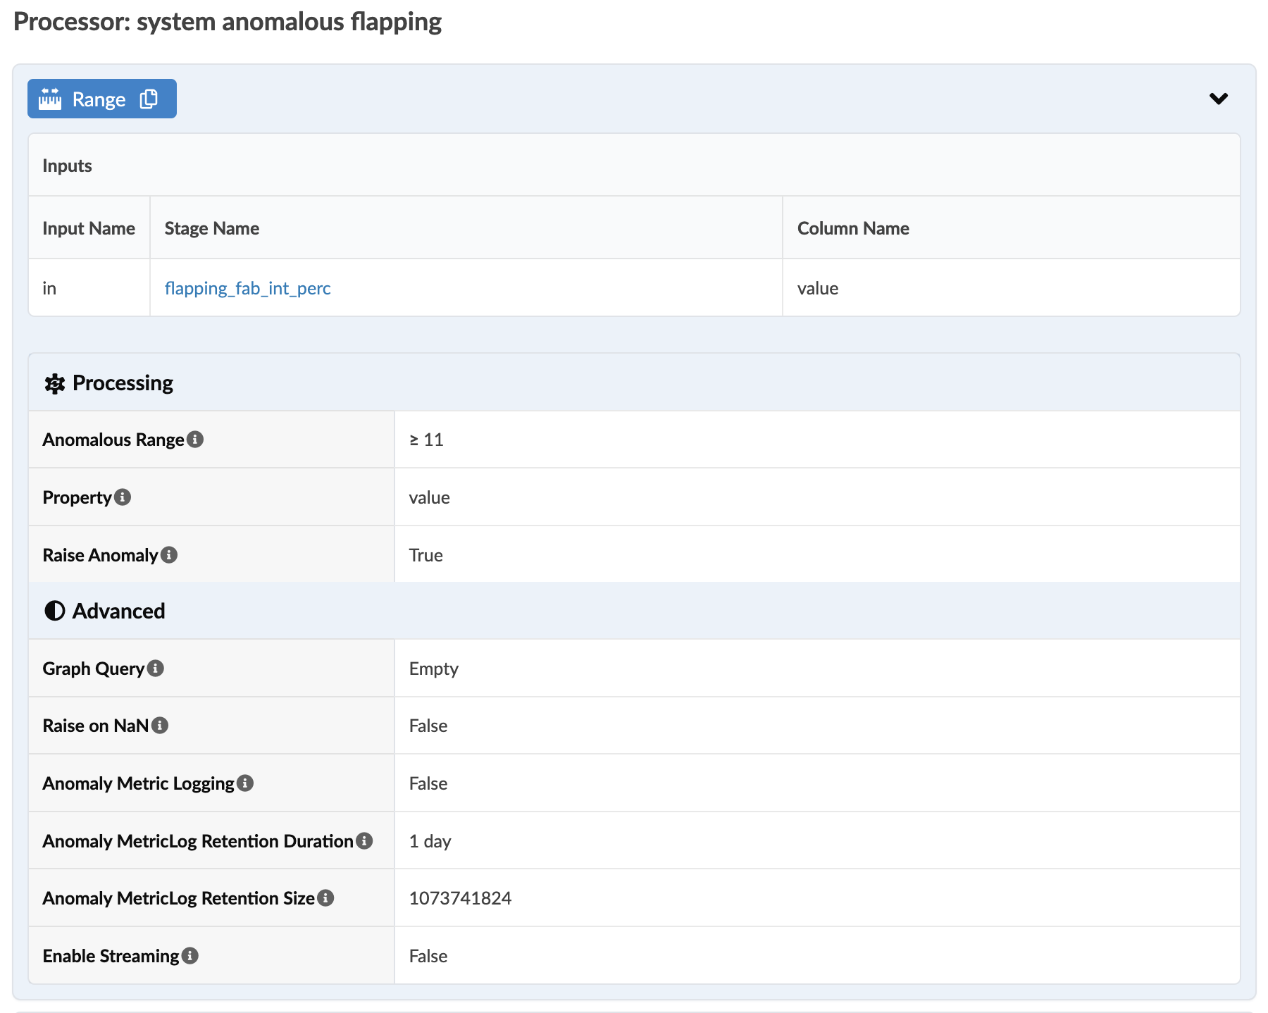Screen dimensions: 1268x1013
Task: Show info for Anomalous Range
Action: (x=196, y=440)
